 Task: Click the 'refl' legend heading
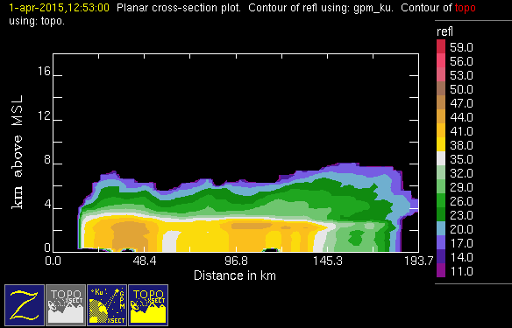(444, 31)
